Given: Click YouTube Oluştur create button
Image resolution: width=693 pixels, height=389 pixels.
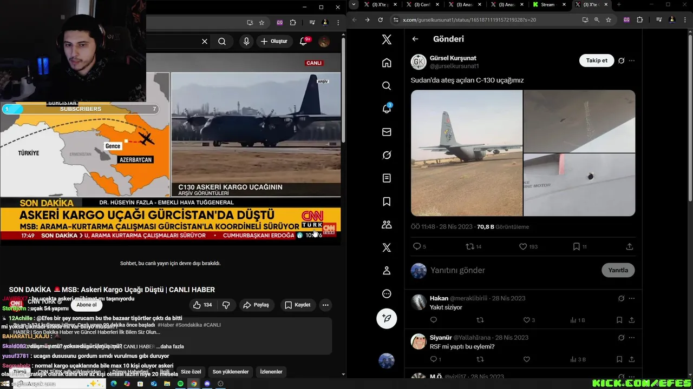Looking at the screenshot, I should coord(274,42).
